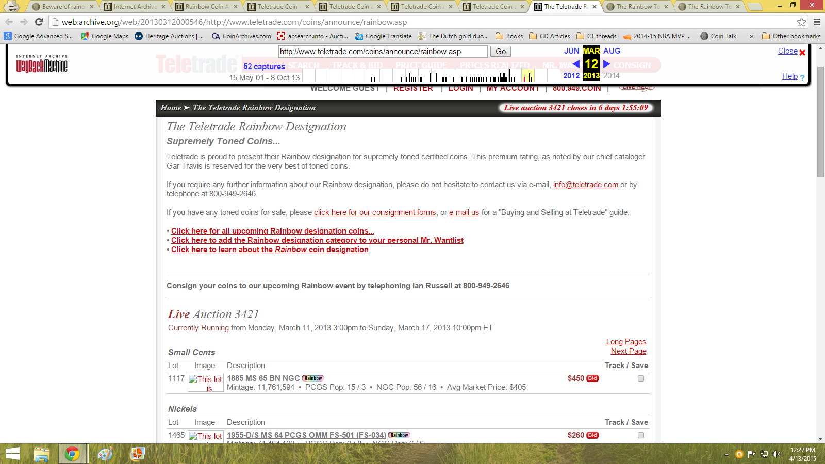Go to previous capture with the left arrow
Image resolution: width=825 pixels, height=464 pixels.
pyautogui.click(x=576, y=64)
